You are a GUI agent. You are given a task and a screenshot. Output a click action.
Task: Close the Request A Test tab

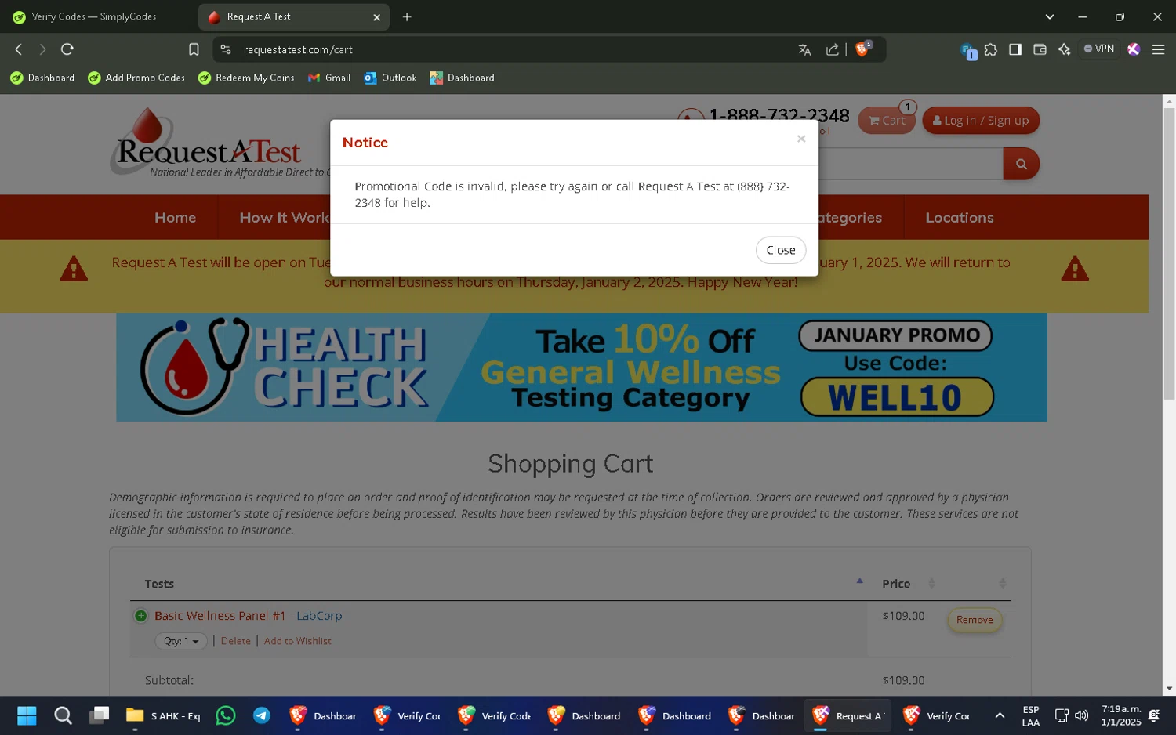[376, 16]
